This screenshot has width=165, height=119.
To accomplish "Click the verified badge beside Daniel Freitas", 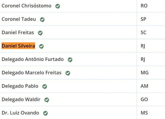I will pos(40,33).
